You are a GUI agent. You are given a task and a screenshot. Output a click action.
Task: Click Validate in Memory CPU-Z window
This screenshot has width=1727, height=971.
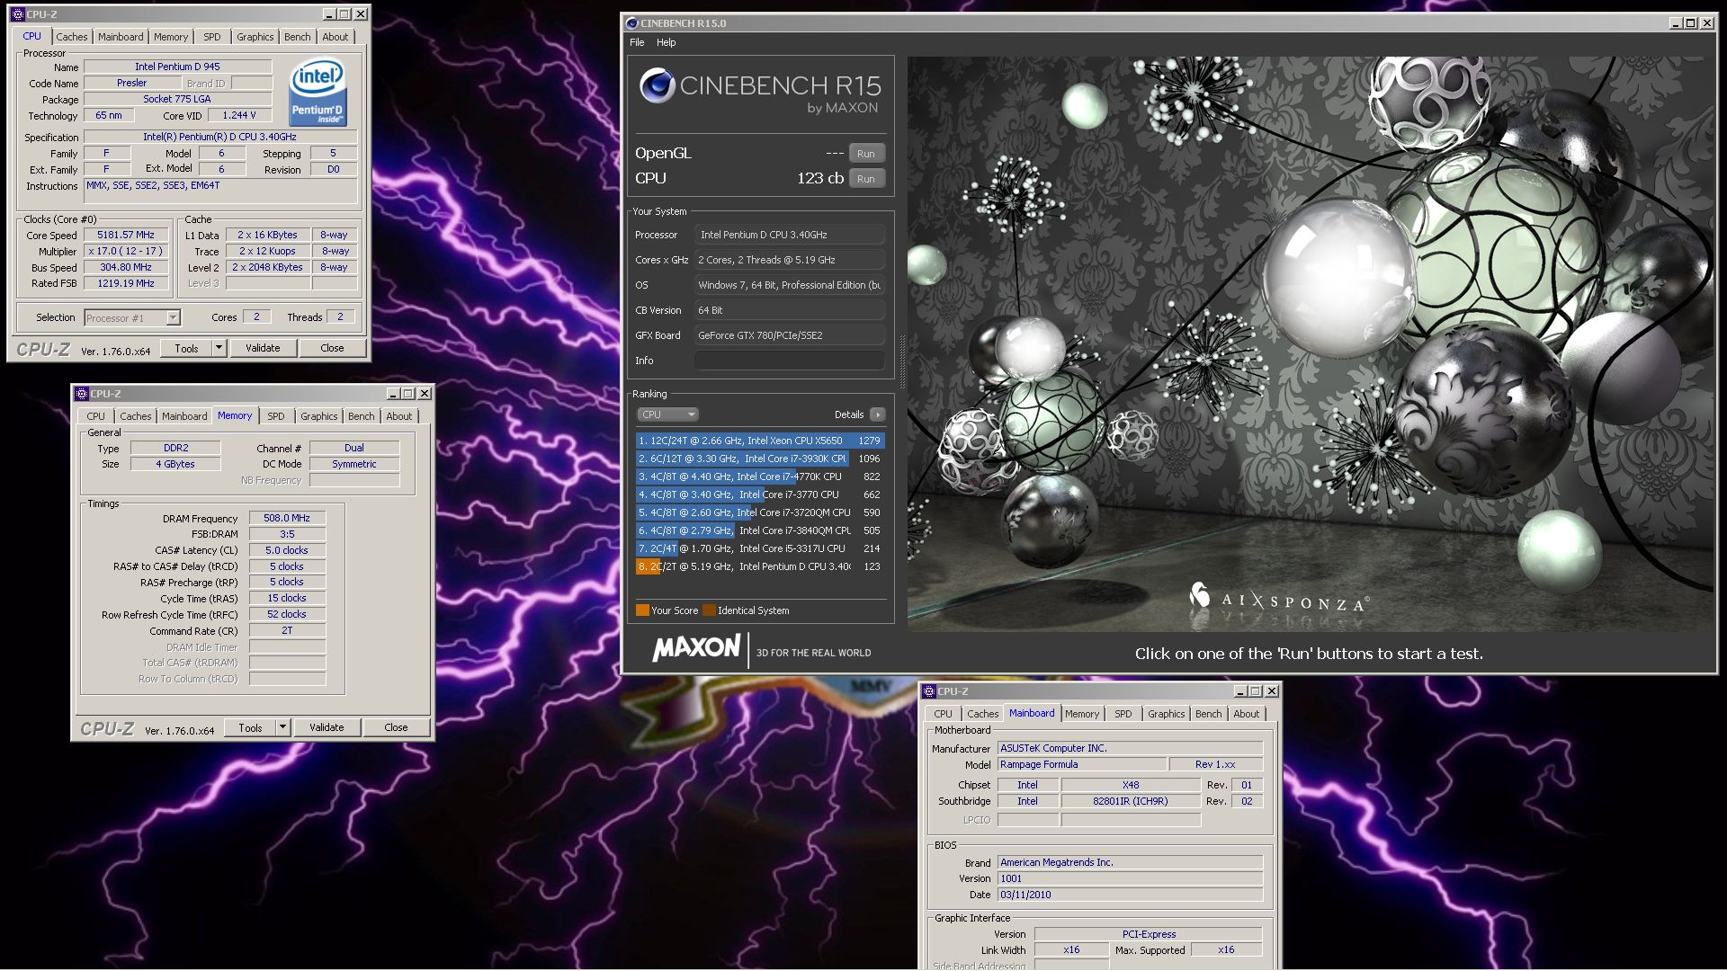[x=327, y=727]
